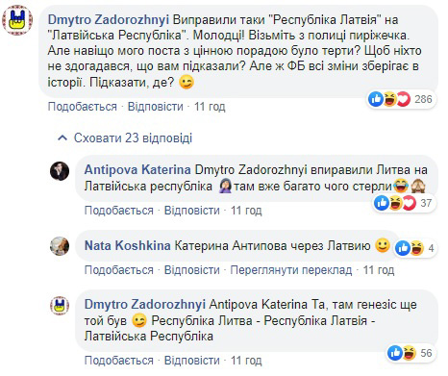Image resolution: width=448 pixels, height=376 pixels.
Task: Like the top comment by Dmytro Zadorozhnyi
Action: [x=83, y=107]
